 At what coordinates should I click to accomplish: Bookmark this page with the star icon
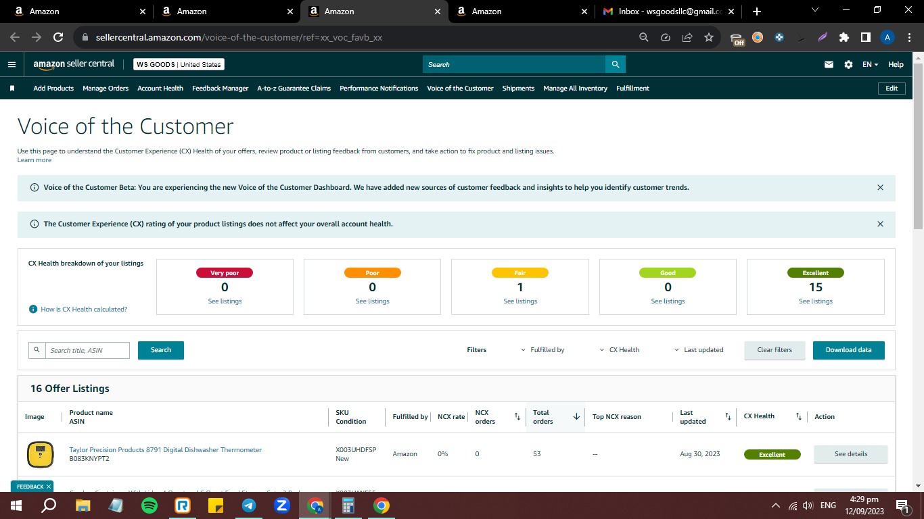709,37
